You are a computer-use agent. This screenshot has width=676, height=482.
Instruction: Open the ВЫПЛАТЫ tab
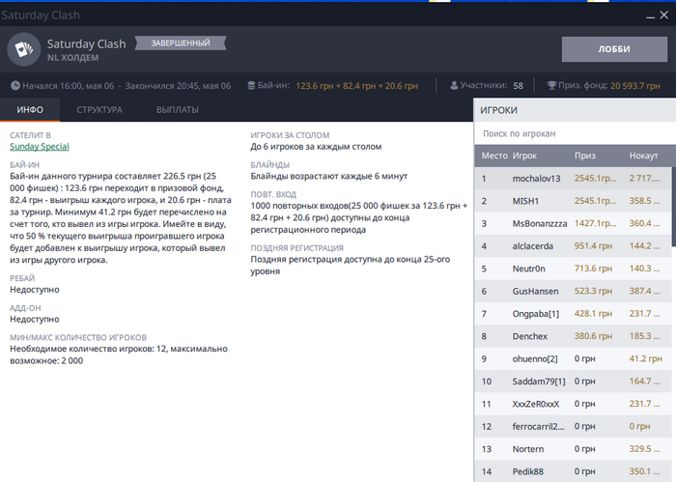[177, 110]
